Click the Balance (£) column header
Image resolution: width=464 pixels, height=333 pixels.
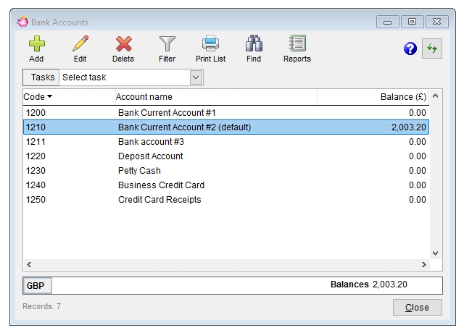click(x=373, y=97)
